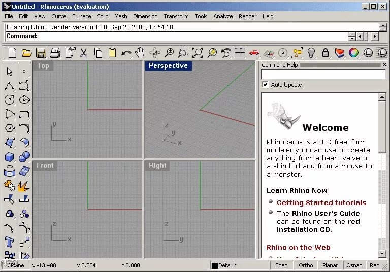Click the Print icon
Screen dimensions: 390x272
55,53
